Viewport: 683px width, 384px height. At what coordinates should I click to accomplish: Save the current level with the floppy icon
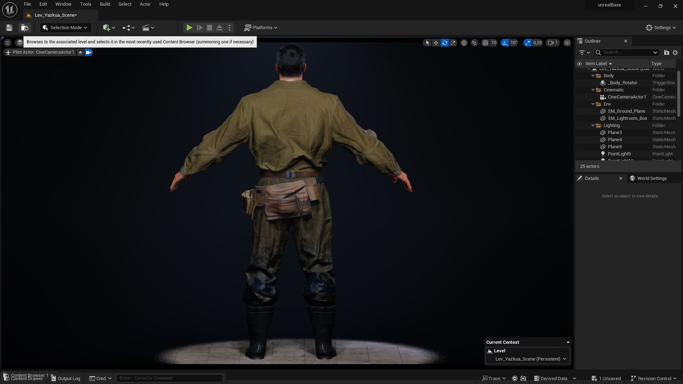(x=9, y=28)
